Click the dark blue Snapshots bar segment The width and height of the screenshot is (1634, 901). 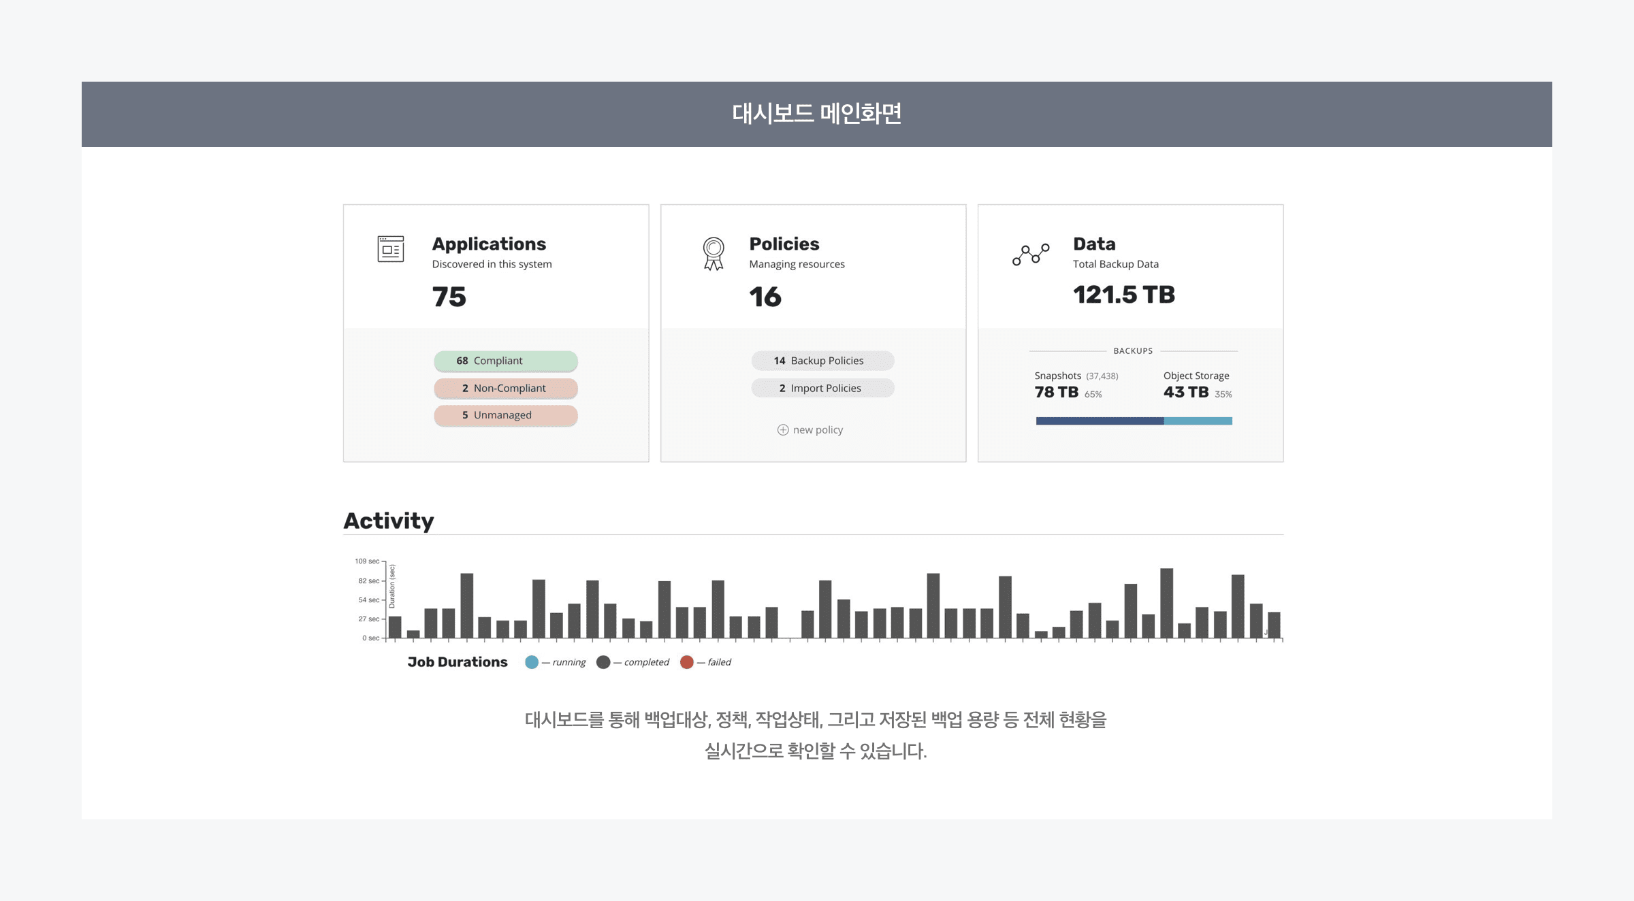(x=1100, y=421)
